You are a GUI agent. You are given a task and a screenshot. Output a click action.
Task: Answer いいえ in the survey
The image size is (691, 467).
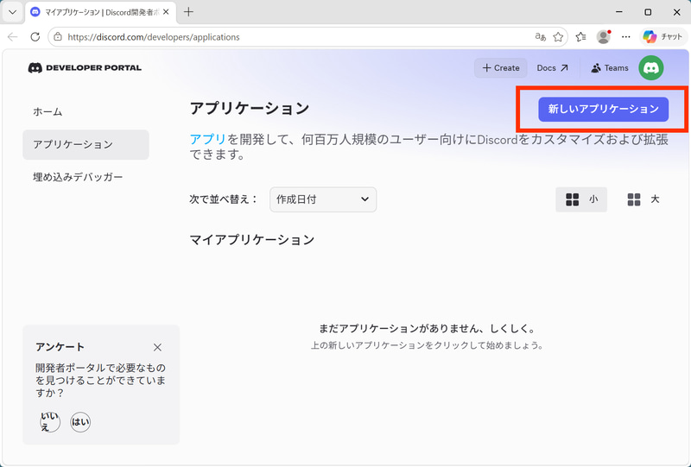point(50,422)
